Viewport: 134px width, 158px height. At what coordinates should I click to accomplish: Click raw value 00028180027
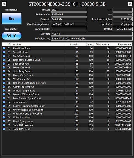tap(123, 90)
